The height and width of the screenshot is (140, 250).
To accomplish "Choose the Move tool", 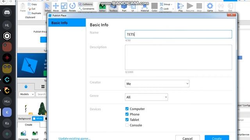I will (55, 7).
